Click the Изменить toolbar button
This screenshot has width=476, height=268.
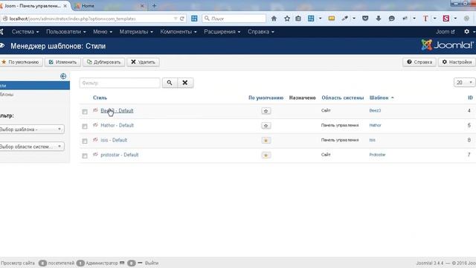[x=62, y=62]
